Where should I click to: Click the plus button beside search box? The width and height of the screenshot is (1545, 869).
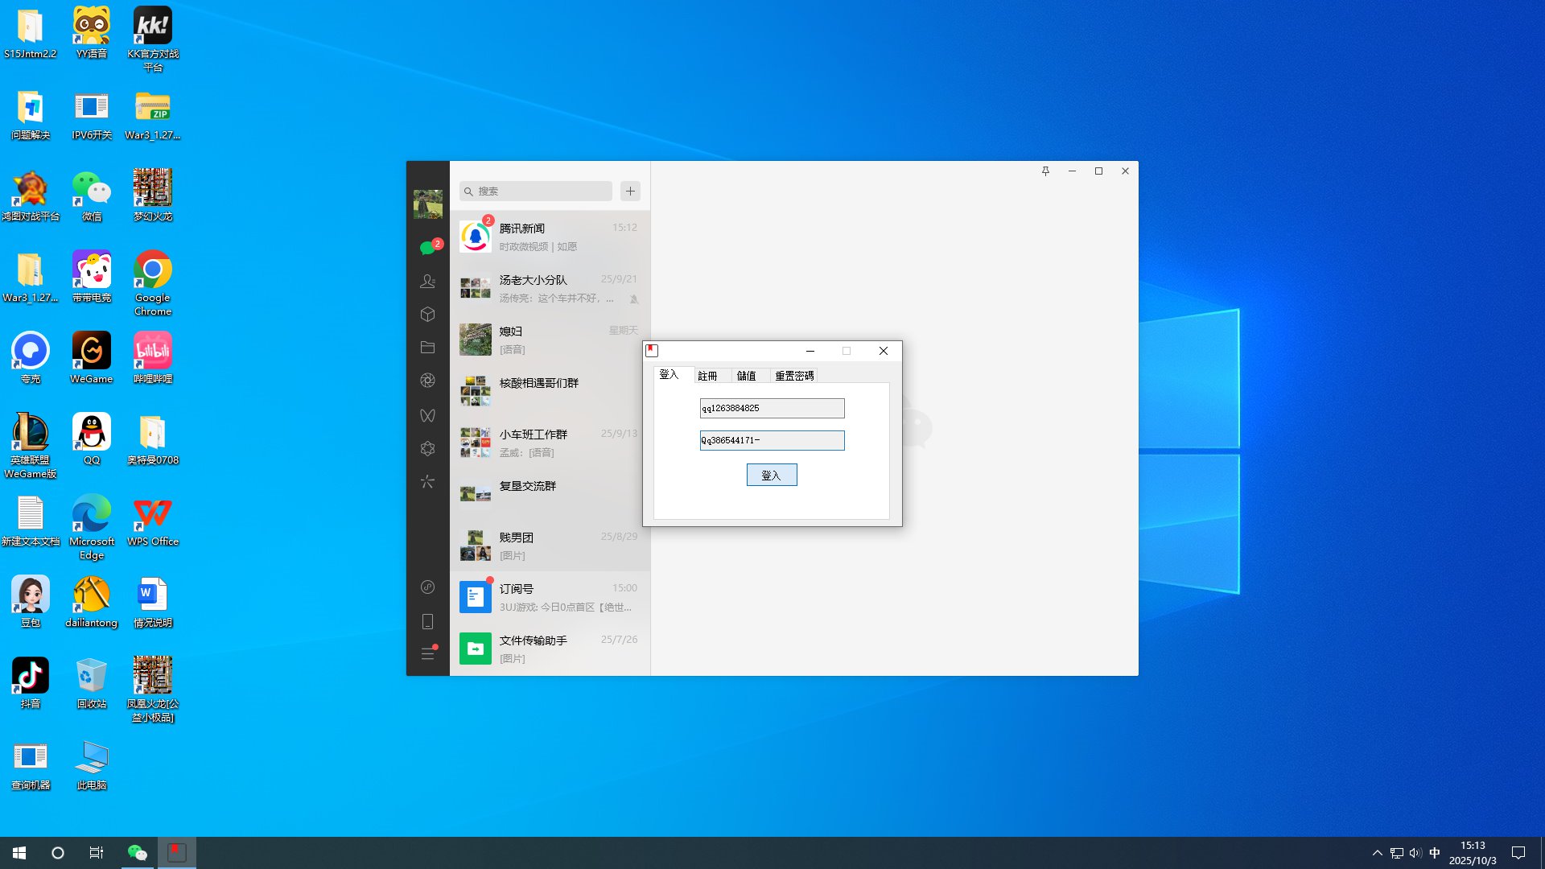630,191
